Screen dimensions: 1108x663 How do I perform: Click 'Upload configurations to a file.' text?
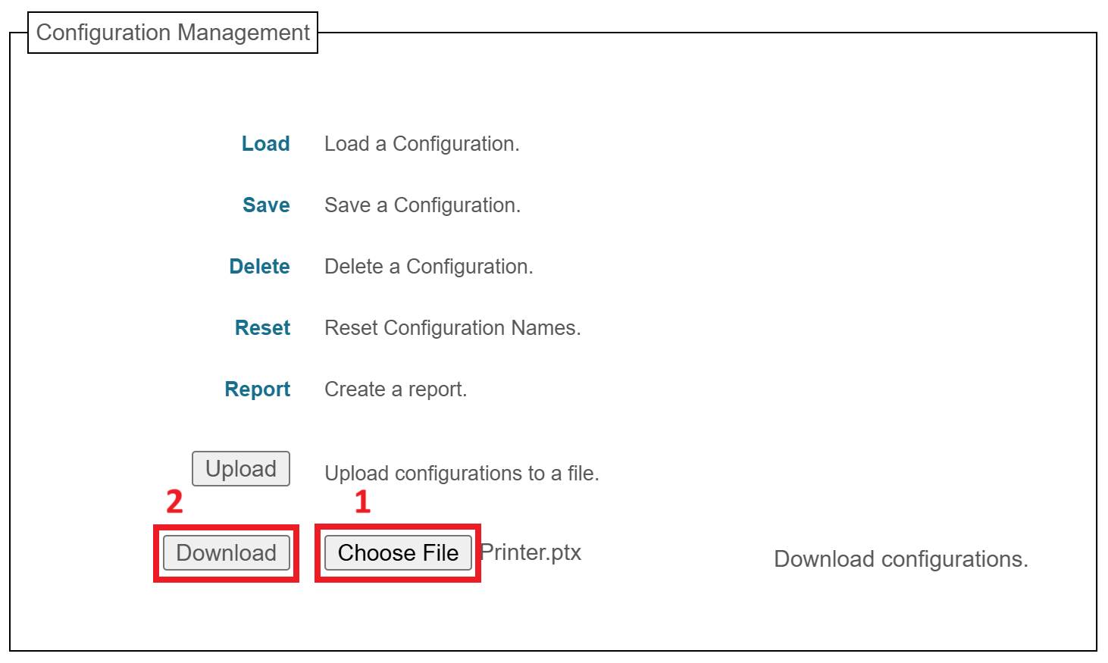coord(462,474)
